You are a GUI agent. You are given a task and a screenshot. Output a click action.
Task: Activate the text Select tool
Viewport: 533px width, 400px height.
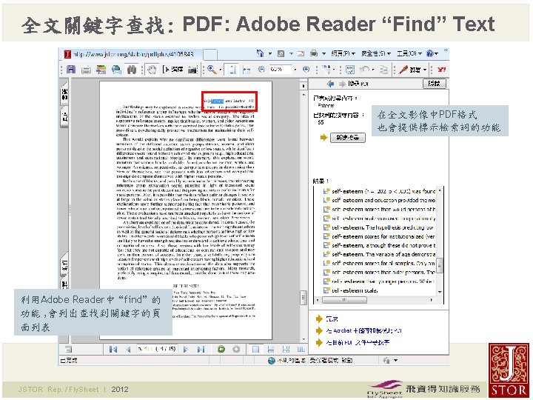(173, 70)
